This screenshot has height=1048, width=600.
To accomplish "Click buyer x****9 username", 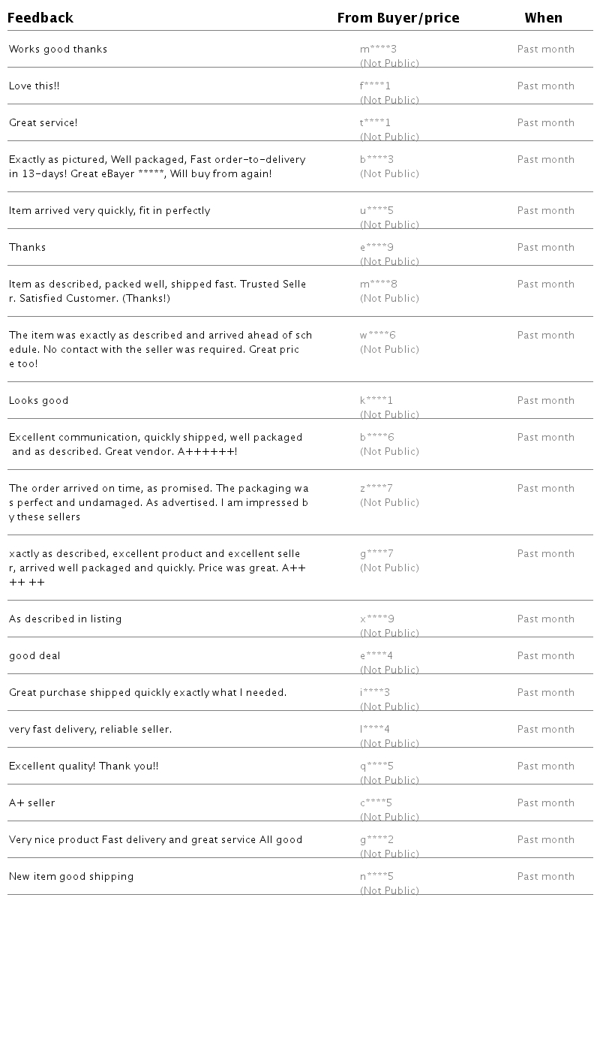I will click(x=376, y=619).
